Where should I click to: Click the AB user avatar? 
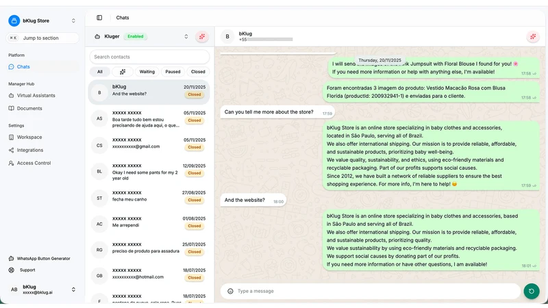[14, 290]
